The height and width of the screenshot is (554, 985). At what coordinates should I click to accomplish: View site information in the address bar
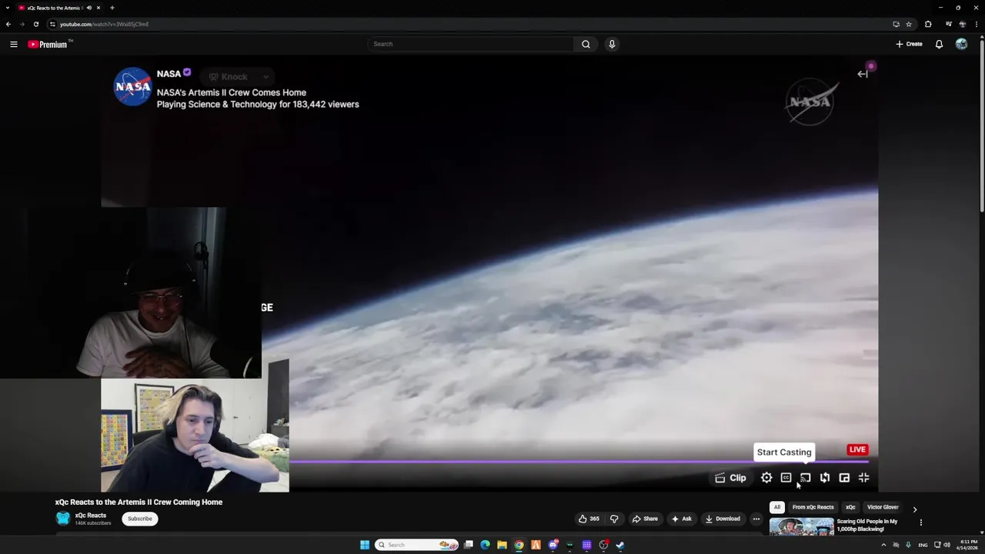52,24
